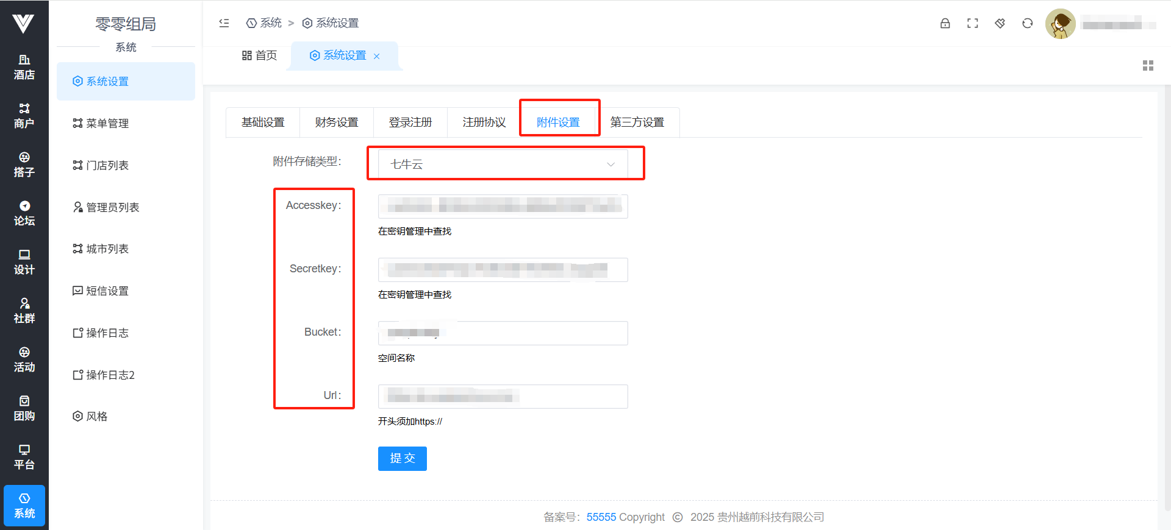1171x530 pixels.
Task: Click the theme icon beside fullscreen
Action: 1000,23
